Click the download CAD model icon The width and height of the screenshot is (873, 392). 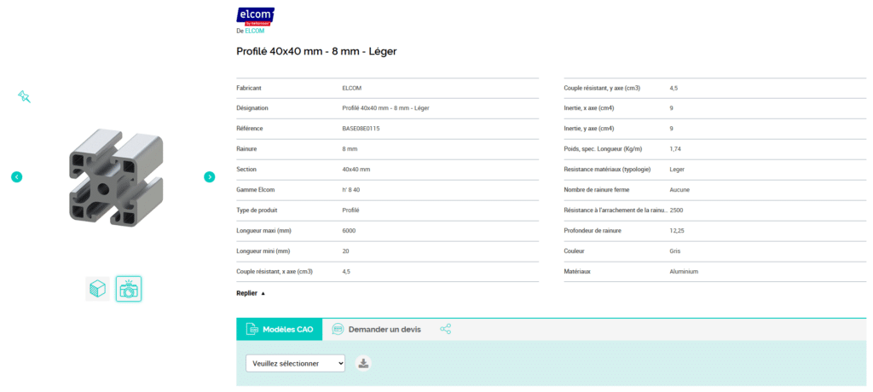363,364
